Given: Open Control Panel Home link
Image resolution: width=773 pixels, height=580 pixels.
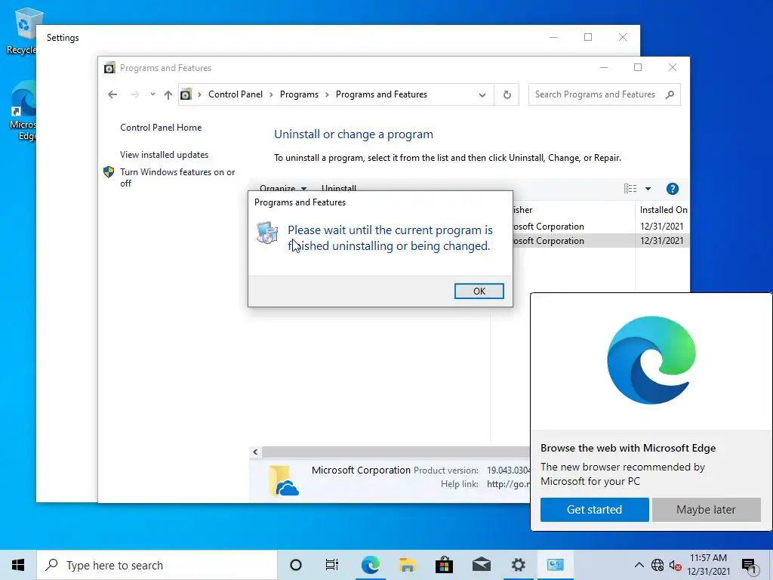Looking at the screenshot, I should point(161,127).
